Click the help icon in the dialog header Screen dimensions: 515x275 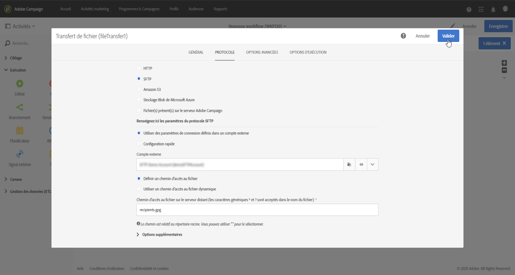[x=403, y=36]
